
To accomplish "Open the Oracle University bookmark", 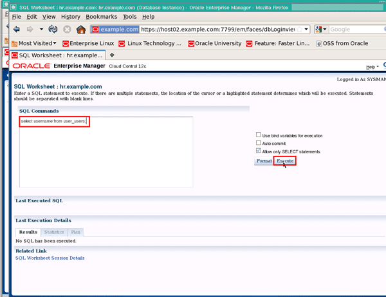I will click(214, 43).
